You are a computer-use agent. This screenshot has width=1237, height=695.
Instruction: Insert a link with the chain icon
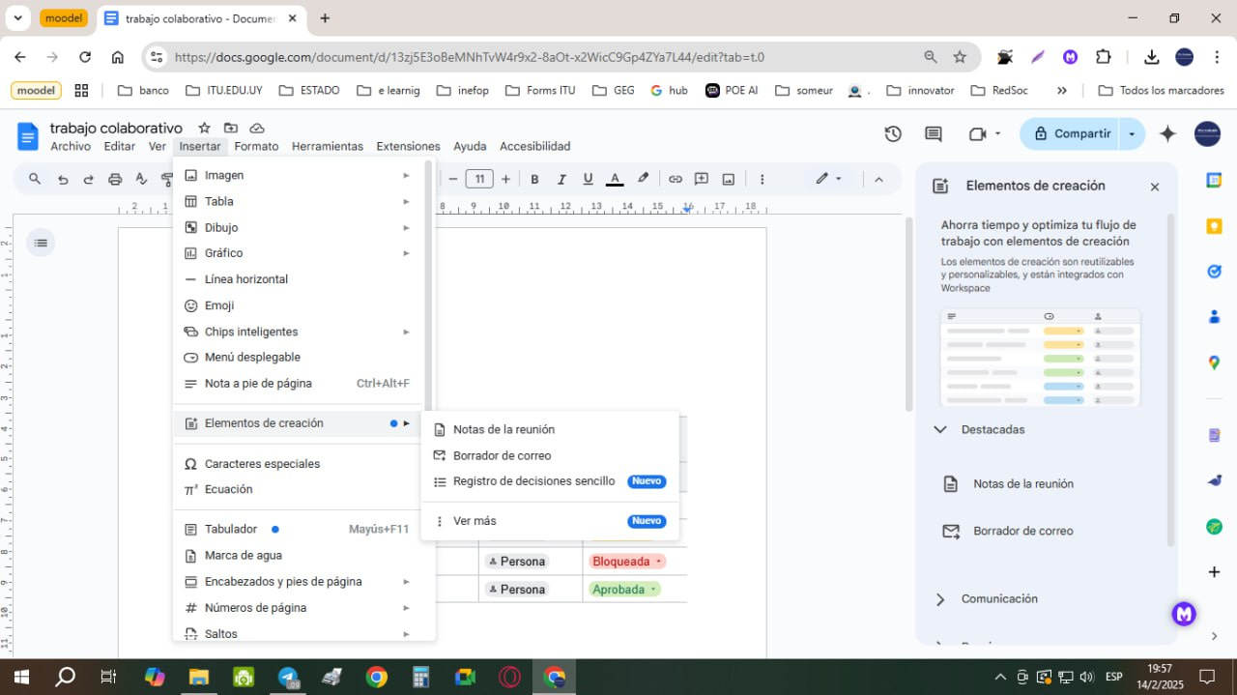click(676, 179)
